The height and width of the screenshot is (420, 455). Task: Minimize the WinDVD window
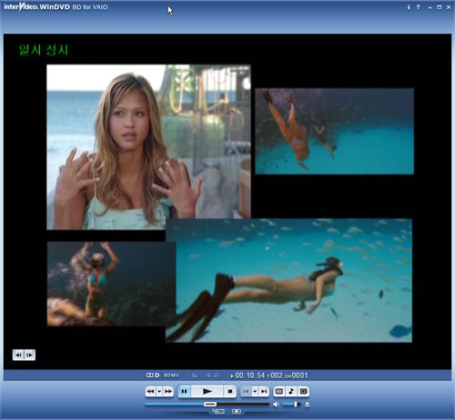pyautogui.click(x=430, y=7)
